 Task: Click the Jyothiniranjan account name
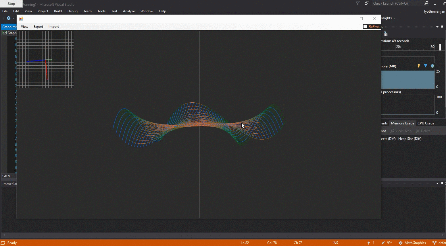coord(434,11)
